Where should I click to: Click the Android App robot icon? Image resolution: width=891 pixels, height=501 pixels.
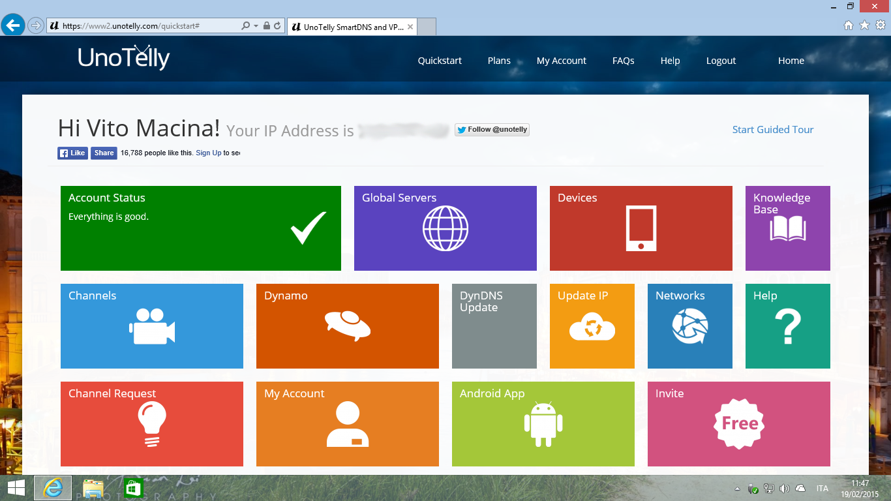(x=543, y=424)
